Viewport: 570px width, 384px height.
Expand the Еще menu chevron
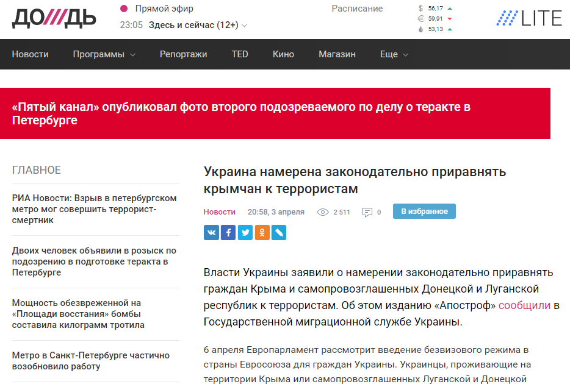pyautogui.click(x=406, y=55)
